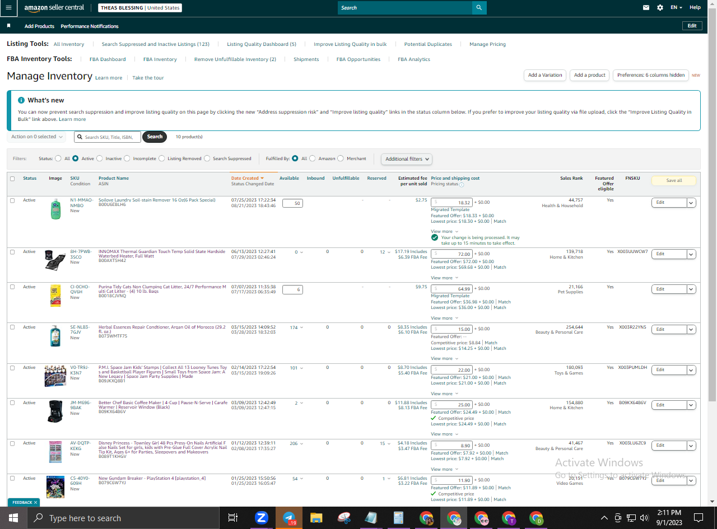Open Edit dropdown arrow for Soilove Laundry

(691, 203)
